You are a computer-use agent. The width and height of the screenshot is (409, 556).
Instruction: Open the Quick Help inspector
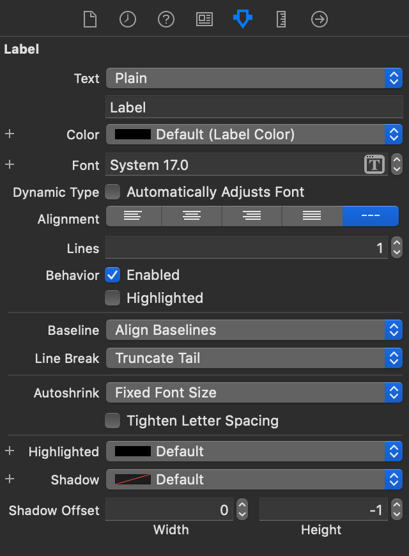point(166,19)
